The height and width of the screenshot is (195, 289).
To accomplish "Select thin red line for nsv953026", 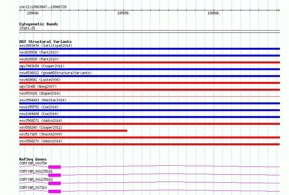I will (149, 96).
